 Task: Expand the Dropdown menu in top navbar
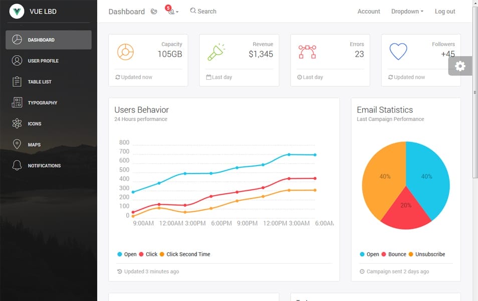pos(407,11)
